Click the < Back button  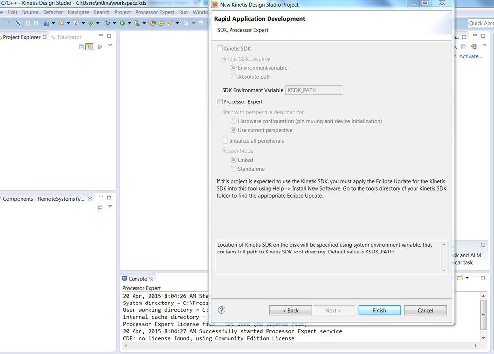click(290, 310)
